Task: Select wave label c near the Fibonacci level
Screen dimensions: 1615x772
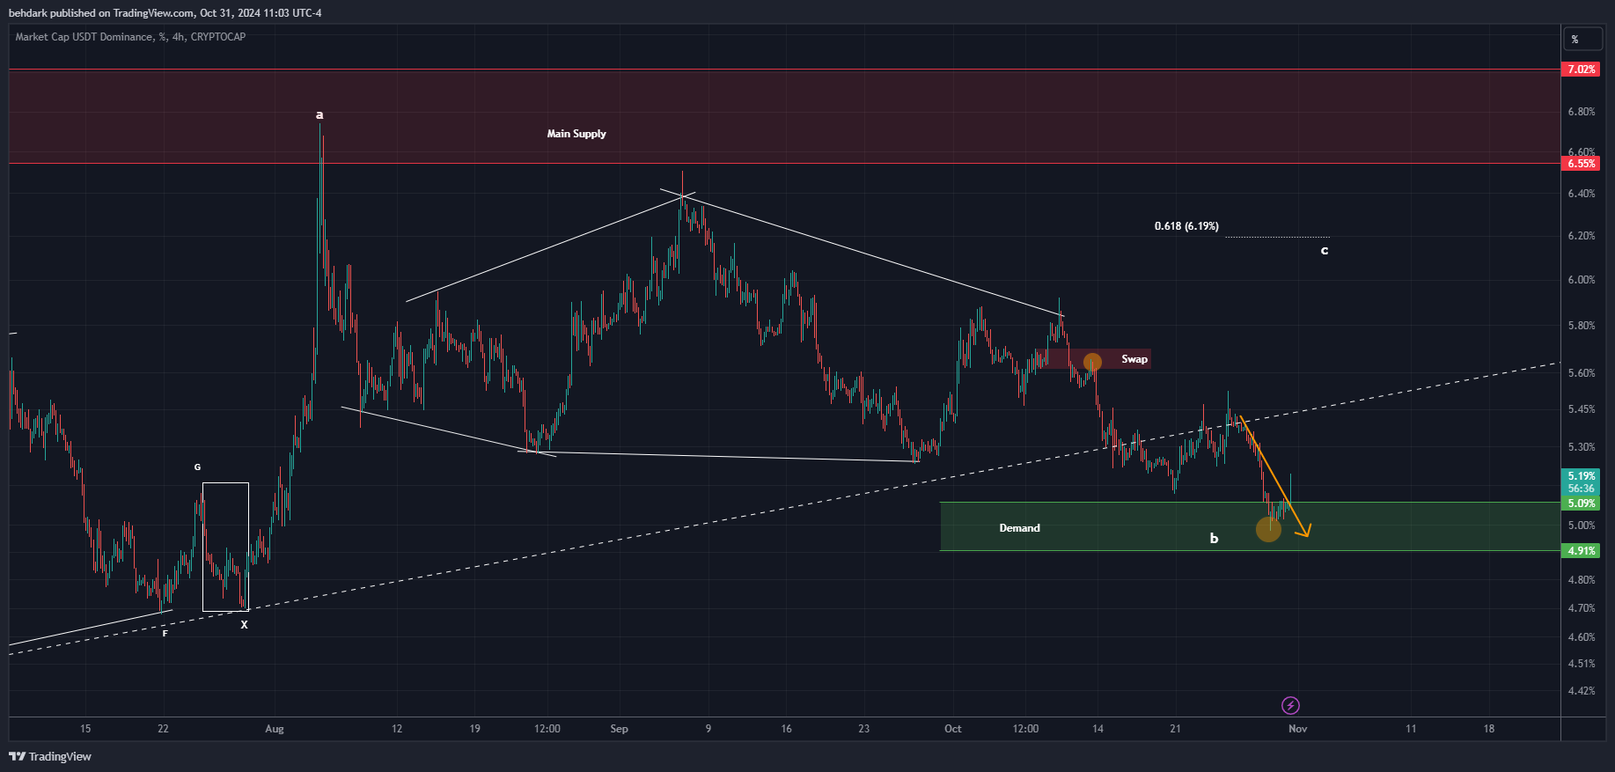Action: tap(1324, 251)
